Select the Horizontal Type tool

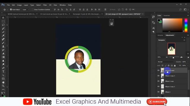(x=3, y=72)
